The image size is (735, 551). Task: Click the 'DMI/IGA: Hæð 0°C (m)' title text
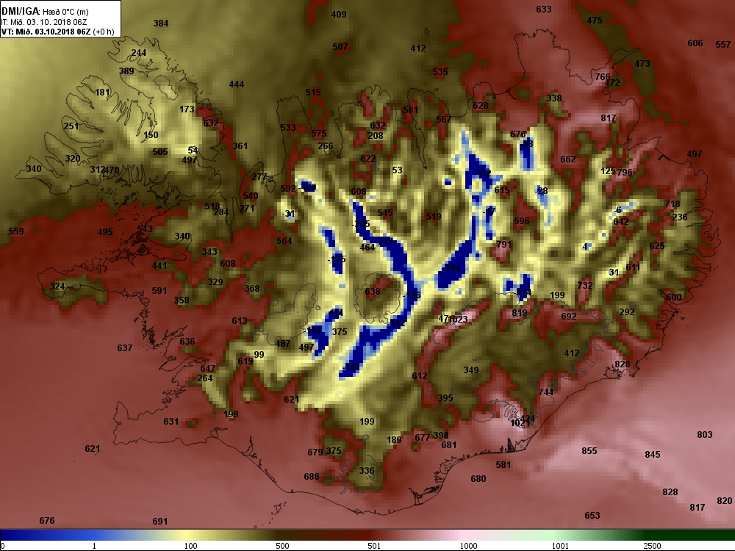tap(45, 12)
